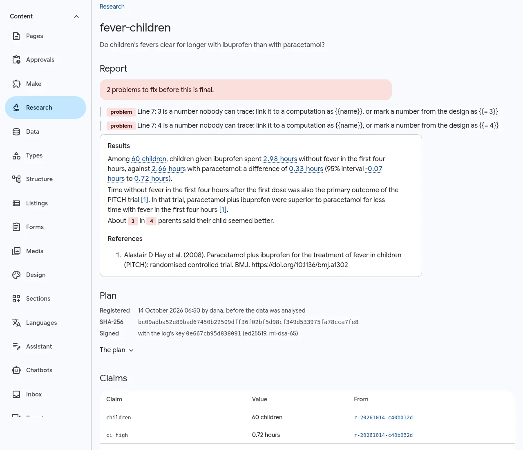Select the Structure tree icon
The height and width of the screenshot is (450, 523).
tap(16, 179)
